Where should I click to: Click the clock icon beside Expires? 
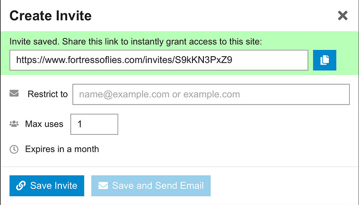(14, 149)
